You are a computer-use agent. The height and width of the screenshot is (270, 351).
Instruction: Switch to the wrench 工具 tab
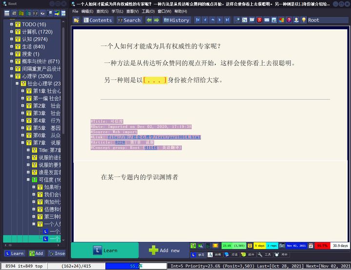pyautogui.click(x=265, y=254)
